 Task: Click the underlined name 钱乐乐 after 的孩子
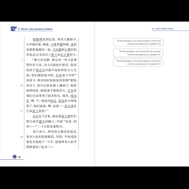40,70
